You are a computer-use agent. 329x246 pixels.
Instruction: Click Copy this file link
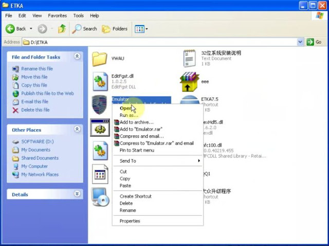(x=34, y=85)
